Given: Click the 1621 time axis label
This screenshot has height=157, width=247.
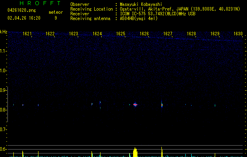Looking at the screenshot, I should pyautogui.click(x=27, y=33).
